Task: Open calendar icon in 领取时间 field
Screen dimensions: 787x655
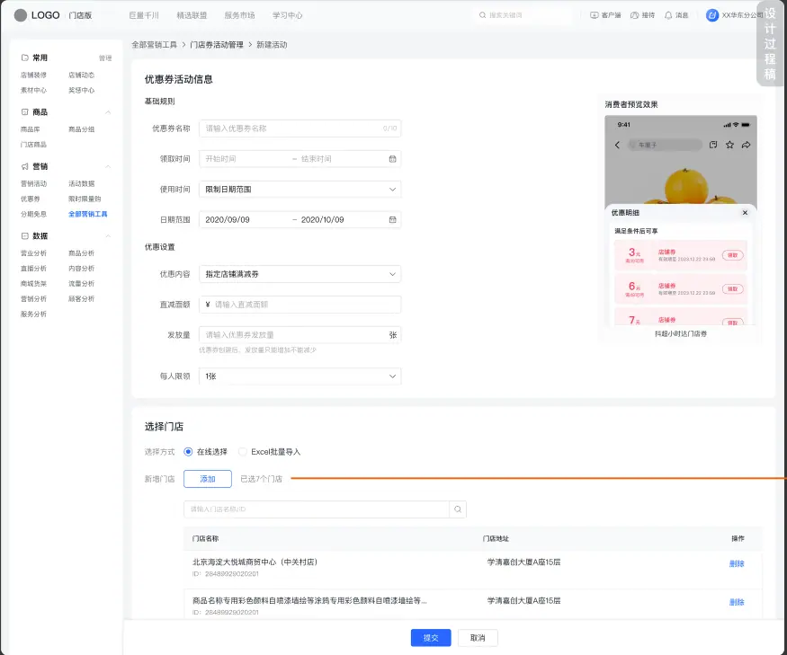Action: (x=392, y=159)
